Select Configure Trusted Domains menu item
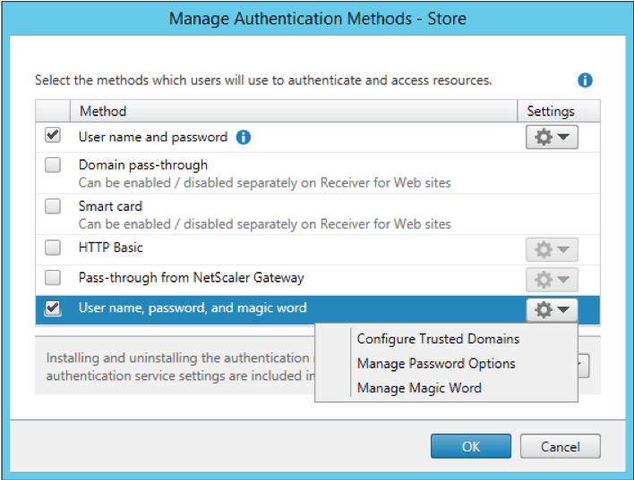The width and height of the screenshot is (634, 480). tap(438, 339)
